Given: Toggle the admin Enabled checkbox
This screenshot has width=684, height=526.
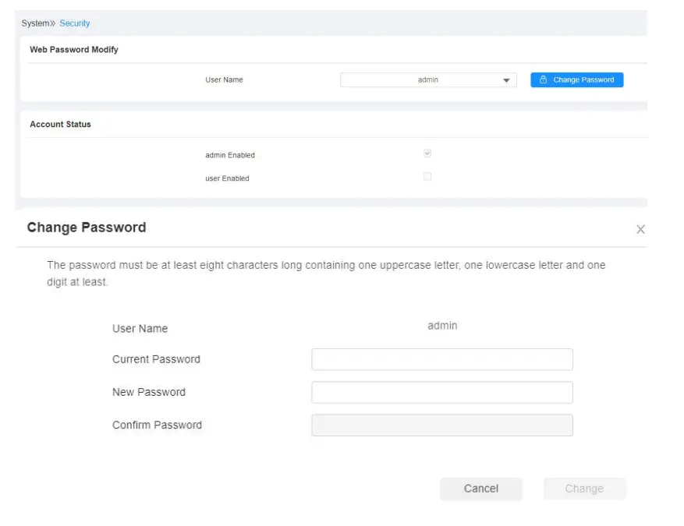Looking at the screenshot, I should pyautogui.click(x=427, y=154).
